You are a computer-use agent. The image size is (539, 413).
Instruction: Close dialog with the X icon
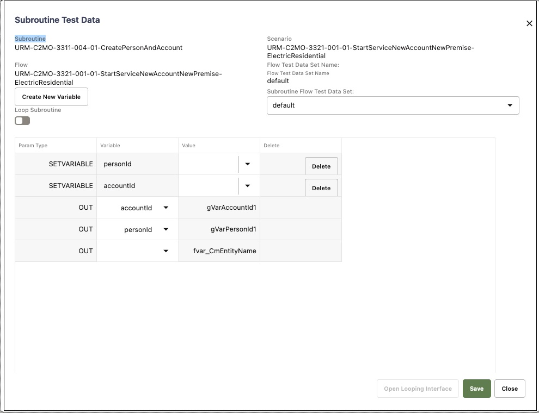pyautogui.click(x=529, y=23)
